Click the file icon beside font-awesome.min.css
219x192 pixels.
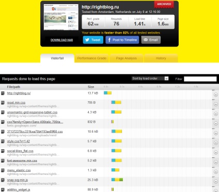(x=3, y=161)
